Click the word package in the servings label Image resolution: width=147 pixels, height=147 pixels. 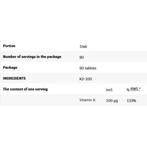(x=54, y=57)
